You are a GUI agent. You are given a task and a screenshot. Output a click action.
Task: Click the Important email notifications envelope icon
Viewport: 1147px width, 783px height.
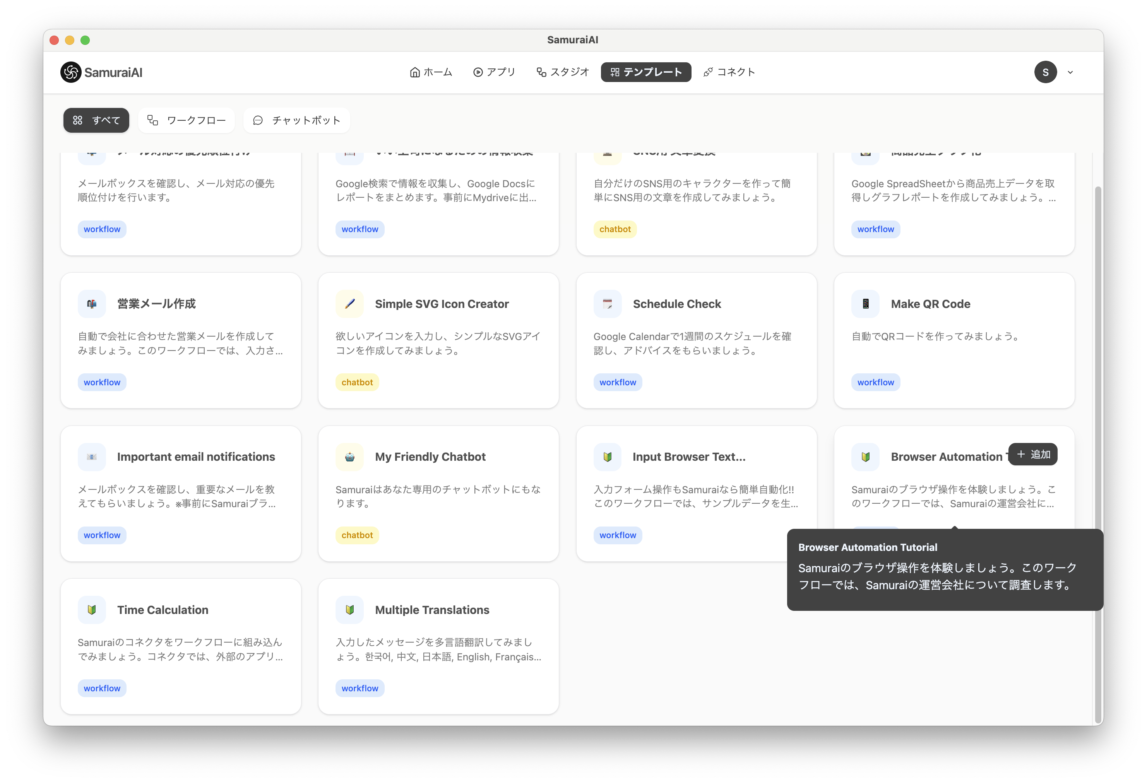(92, 457)
